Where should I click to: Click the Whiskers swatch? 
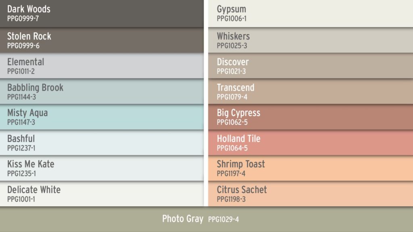pyautogui.click(x=311, y=40)
